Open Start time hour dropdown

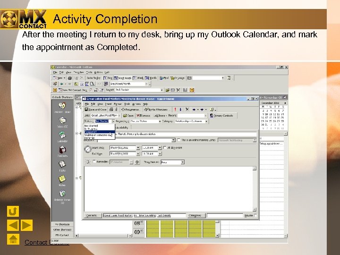point(160,148)
